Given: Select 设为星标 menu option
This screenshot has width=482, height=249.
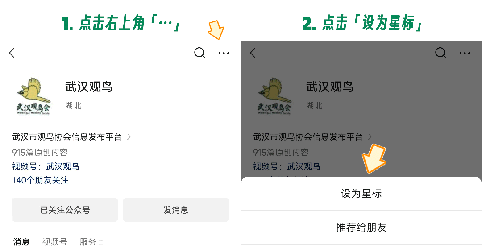Looking at the screenshot, I should pos(361,194).
